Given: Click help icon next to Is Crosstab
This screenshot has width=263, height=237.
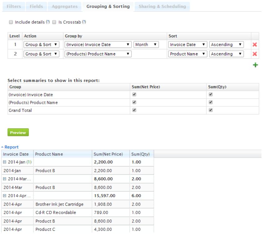Looking at the screenshot, I should pyautogui.click(x=84, y=22).
